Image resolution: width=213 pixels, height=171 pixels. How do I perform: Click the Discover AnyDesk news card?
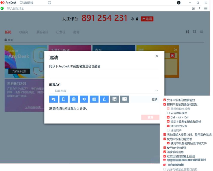24,61
